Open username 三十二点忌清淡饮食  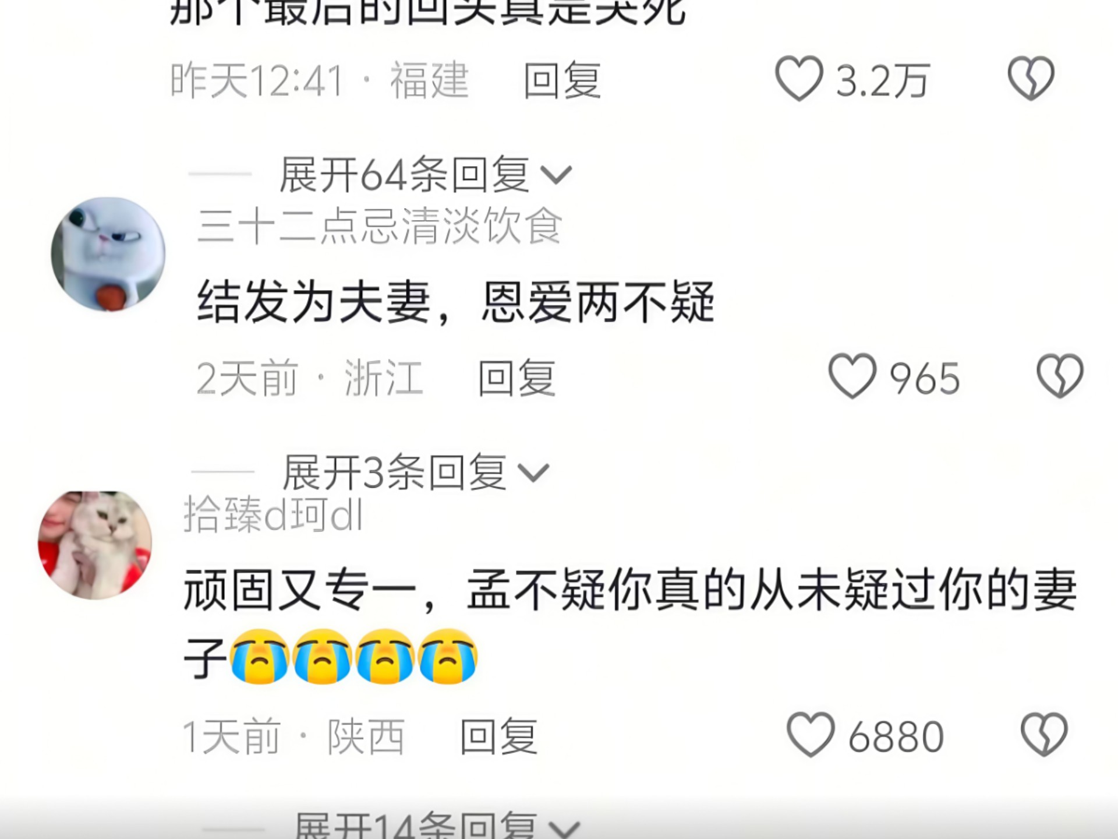tap(380, 225)
